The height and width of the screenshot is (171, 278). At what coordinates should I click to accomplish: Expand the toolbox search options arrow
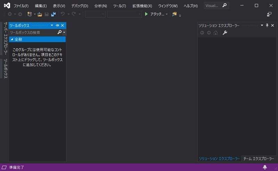(64, 32)
